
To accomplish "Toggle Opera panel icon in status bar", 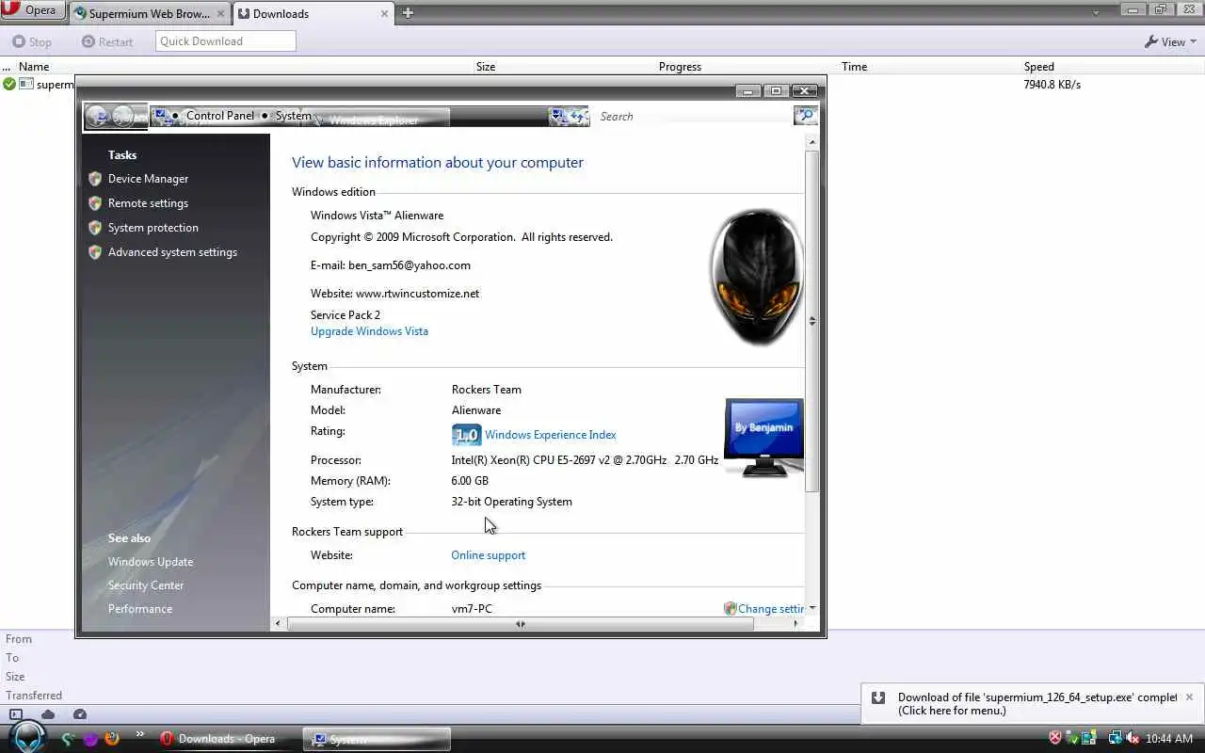I will (16, 714).
